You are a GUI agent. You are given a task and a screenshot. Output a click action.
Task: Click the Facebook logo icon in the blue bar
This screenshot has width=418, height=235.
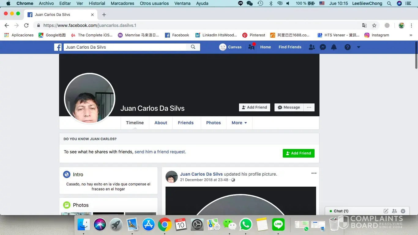(x=58, y=47)
